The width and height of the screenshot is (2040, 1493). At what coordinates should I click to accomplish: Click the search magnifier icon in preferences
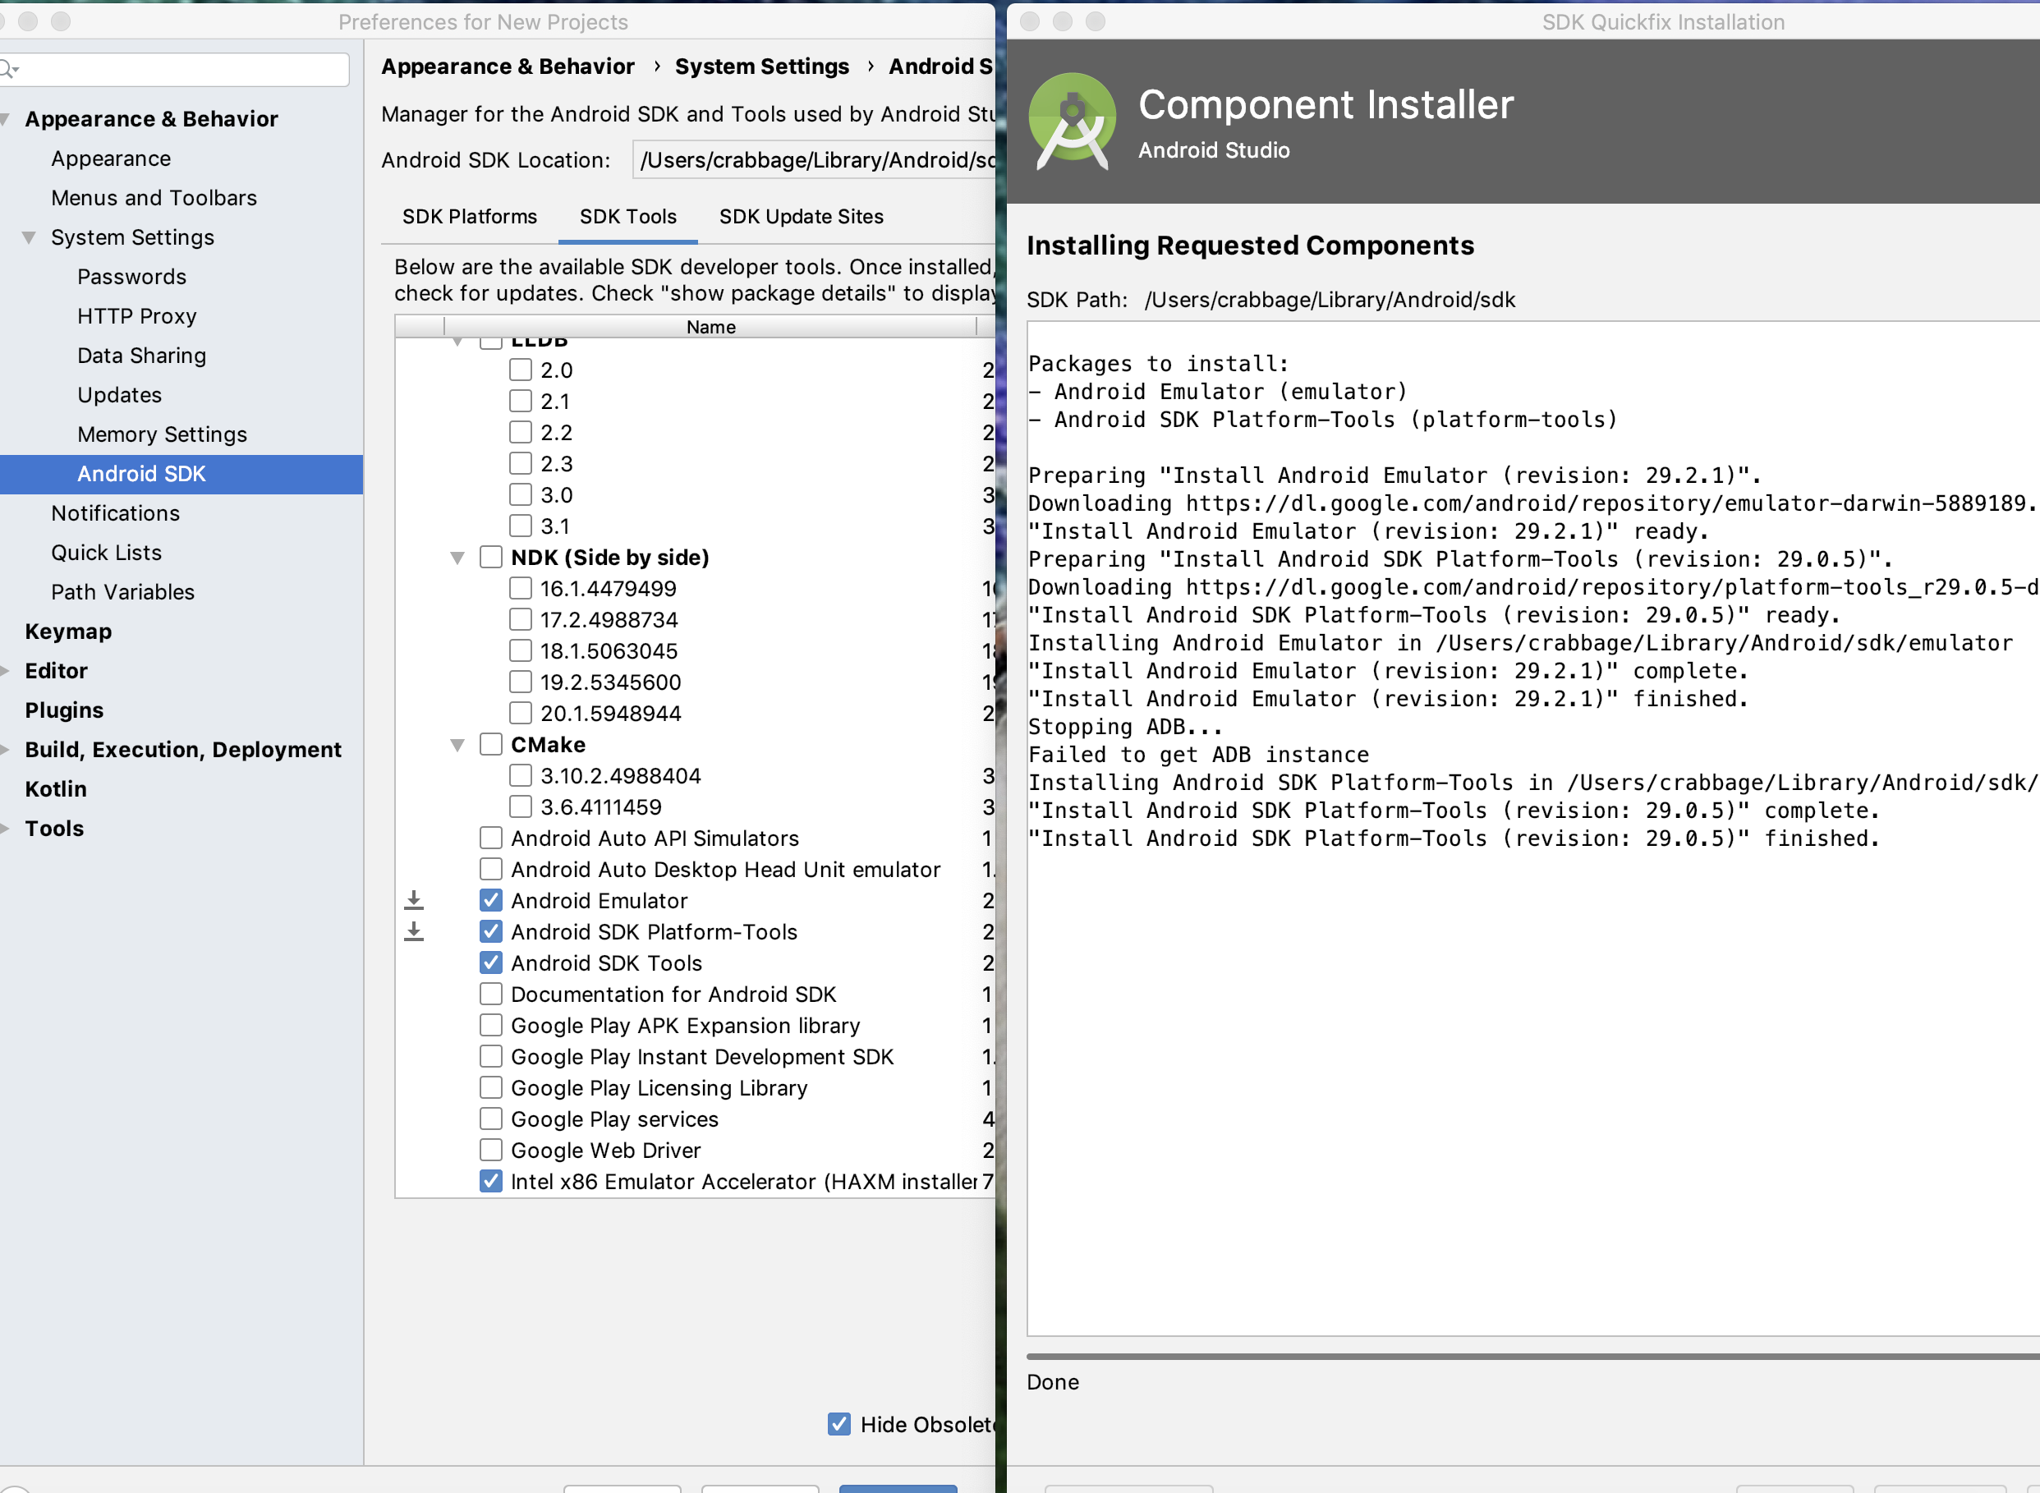click(8, 70)
